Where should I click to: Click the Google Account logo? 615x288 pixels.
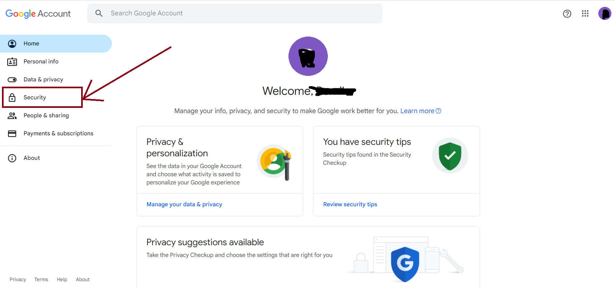tap(38, 13)
